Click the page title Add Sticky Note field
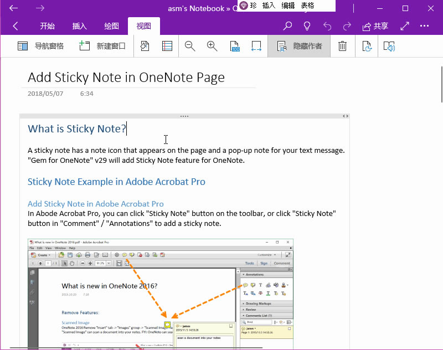This screenshot has width=443, height=350. [126, 77]
